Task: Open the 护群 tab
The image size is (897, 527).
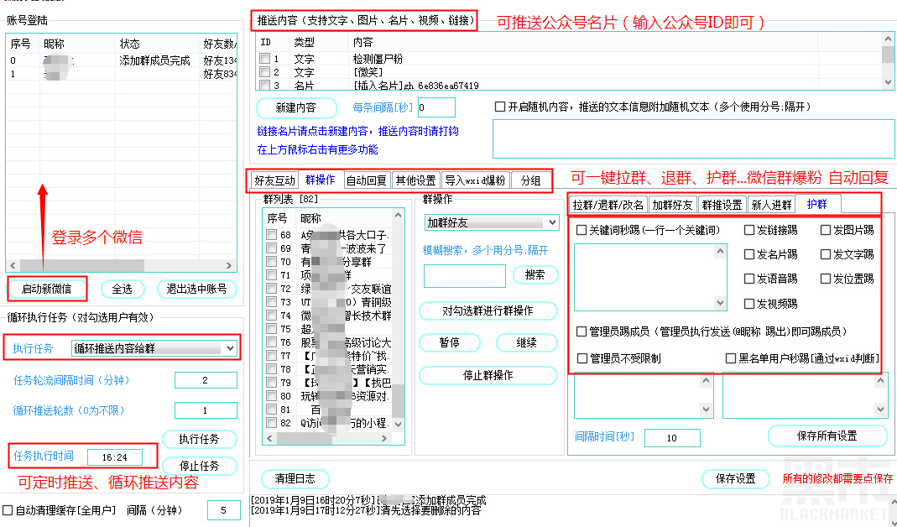Action: (818, 204)
